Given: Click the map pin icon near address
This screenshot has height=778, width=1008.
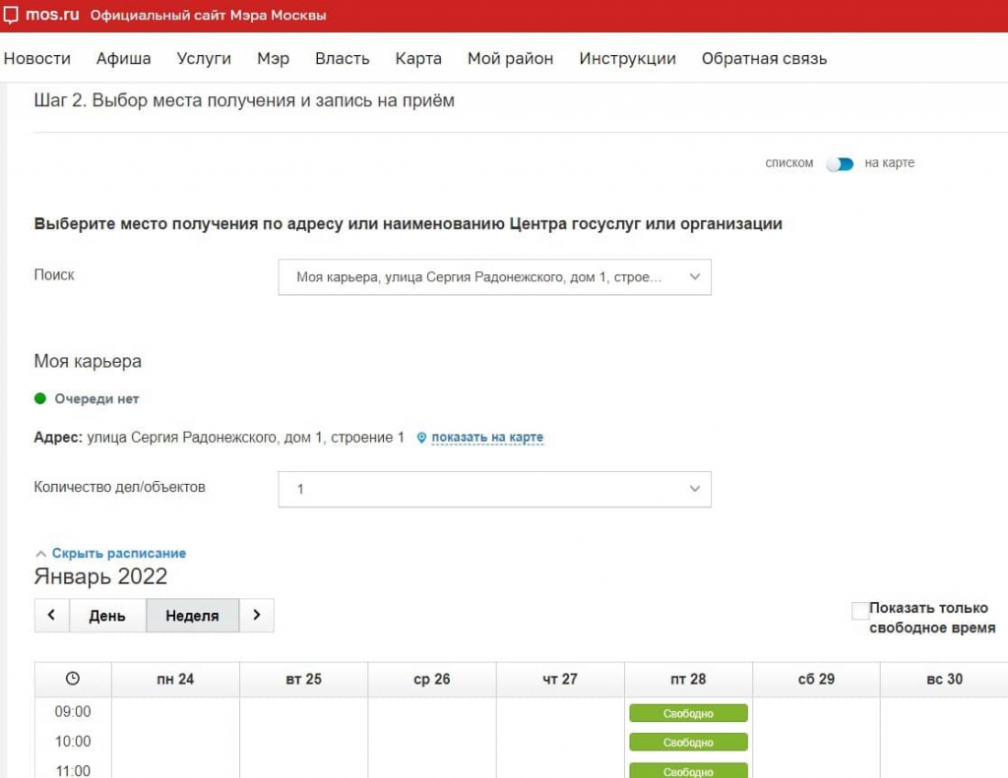Looking at the screenshot, I should pyautogui.click(x=421, y=438).
